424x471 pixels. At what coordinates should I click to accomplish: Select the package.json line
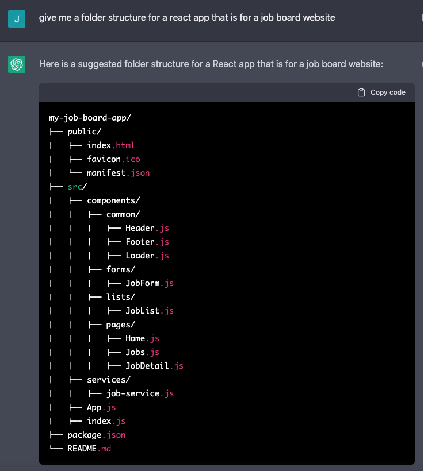tap(96, 435)
